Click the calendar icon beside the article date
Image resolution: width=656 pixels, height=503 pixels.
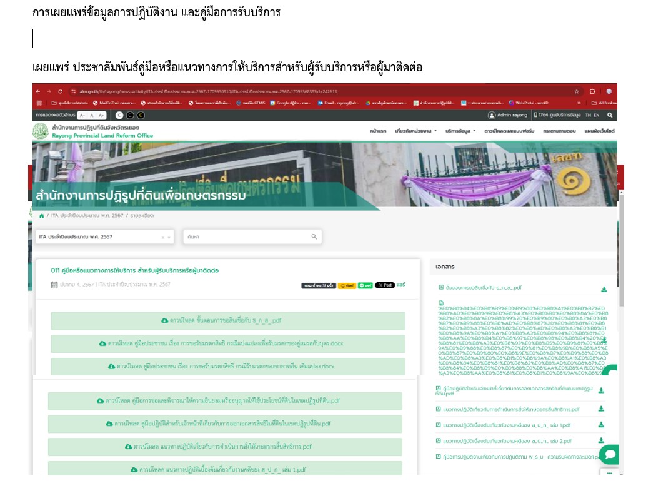click(54, 285)
